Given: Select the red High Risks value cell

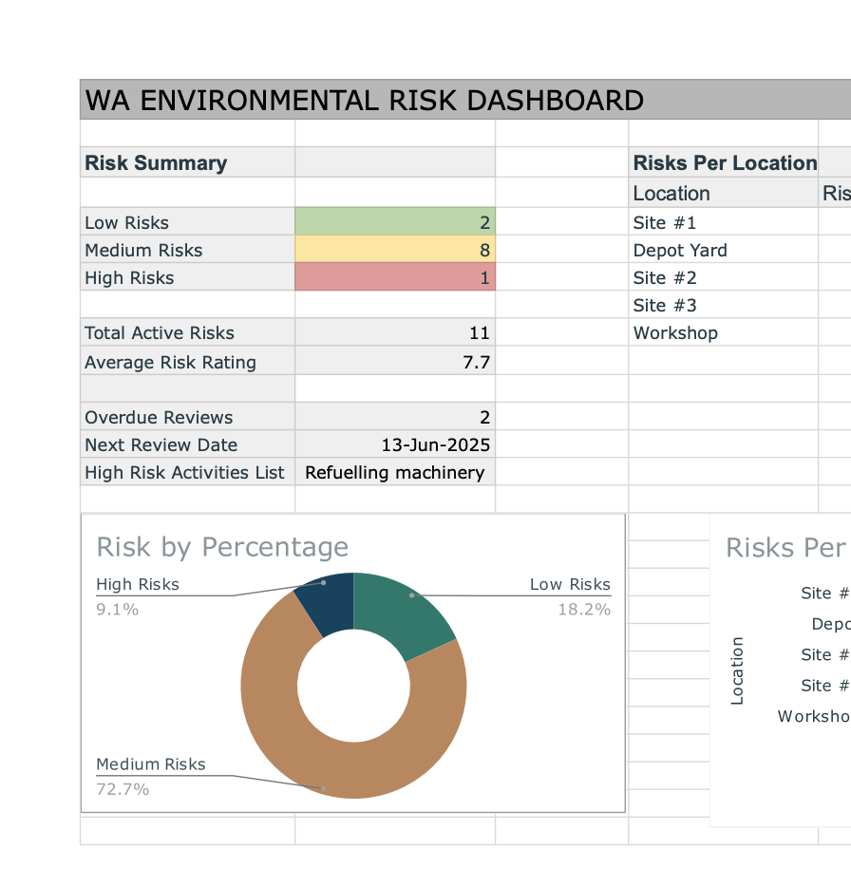Looking at the screenshot, I should (x=395, y=278).
